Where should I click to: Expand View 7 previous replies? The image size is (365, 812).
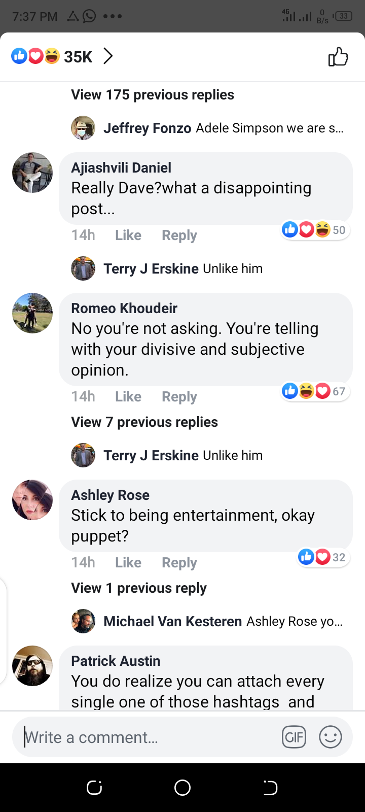[x=144, y=422]
